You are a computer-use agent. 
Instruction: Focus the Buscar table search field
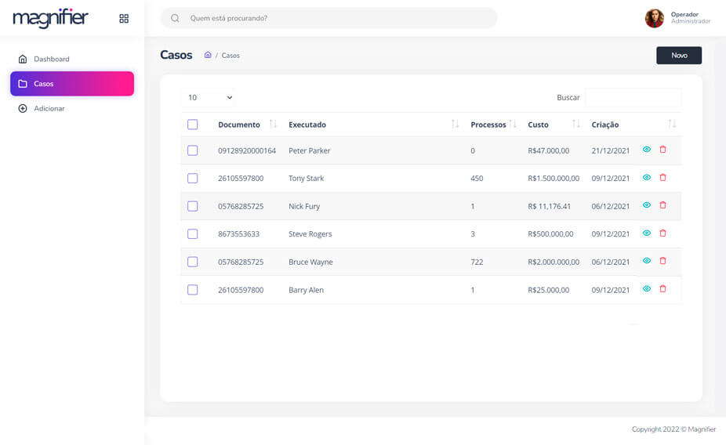(633, 98)
